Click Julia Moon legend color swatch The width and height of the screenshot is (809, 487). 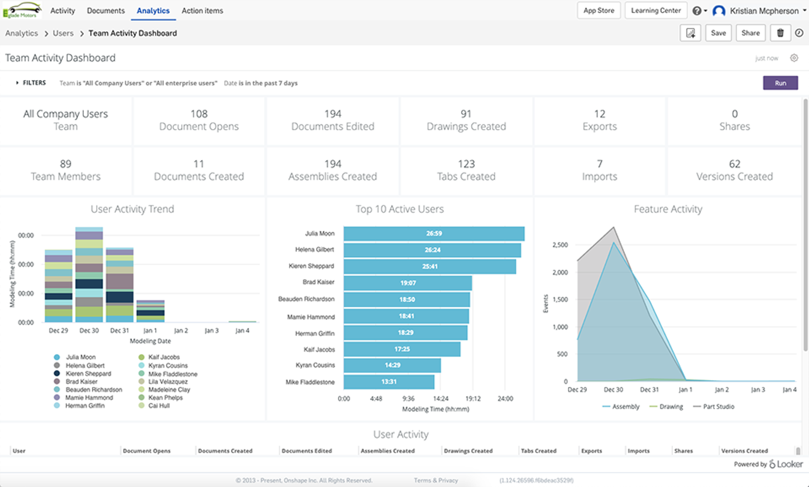(57, 357)
